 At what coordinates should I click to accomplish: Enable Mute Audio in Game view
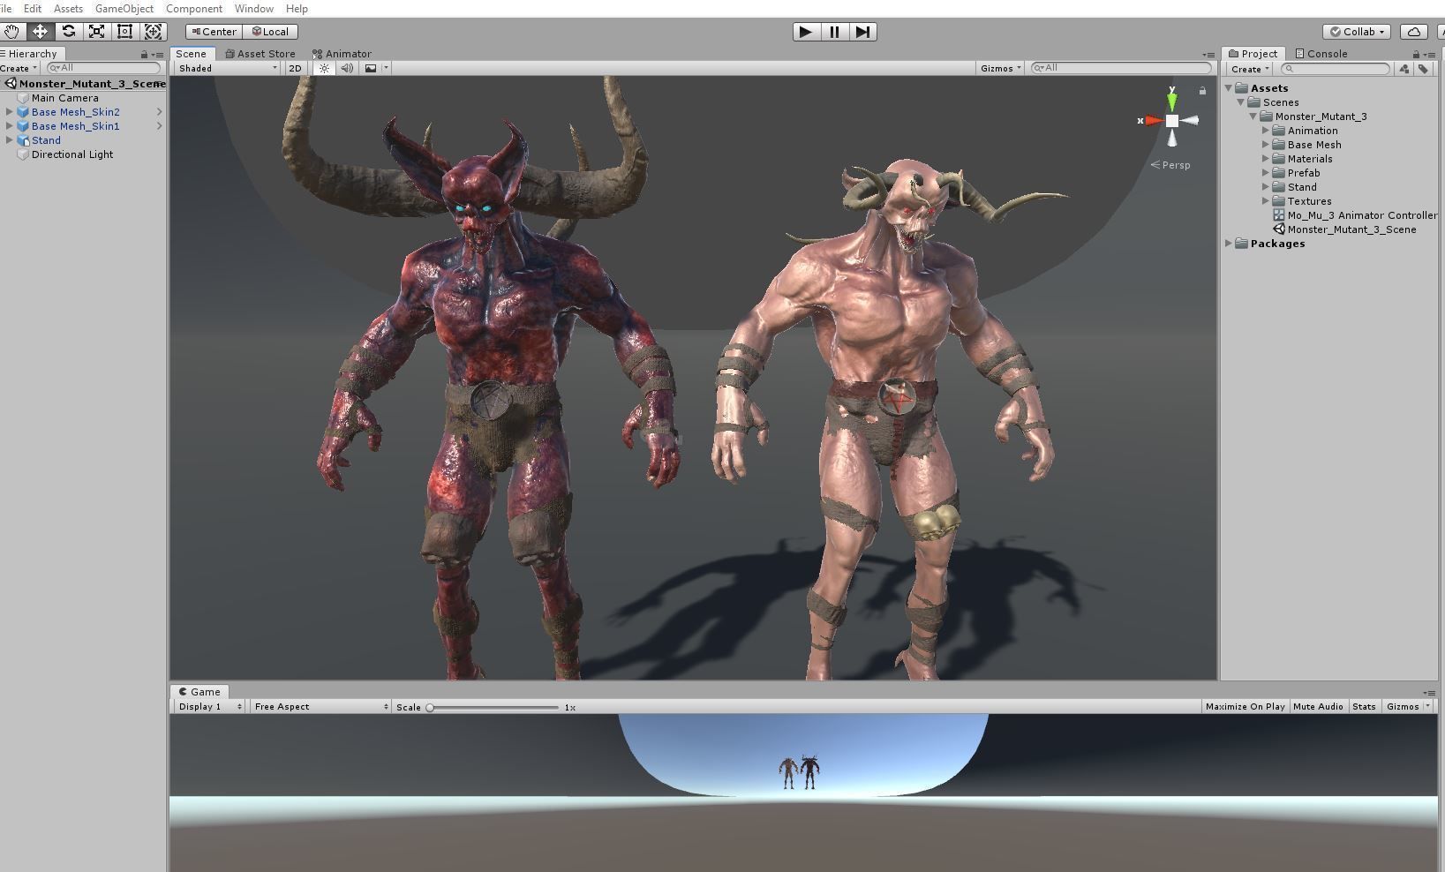click(x=1318, y=706)
